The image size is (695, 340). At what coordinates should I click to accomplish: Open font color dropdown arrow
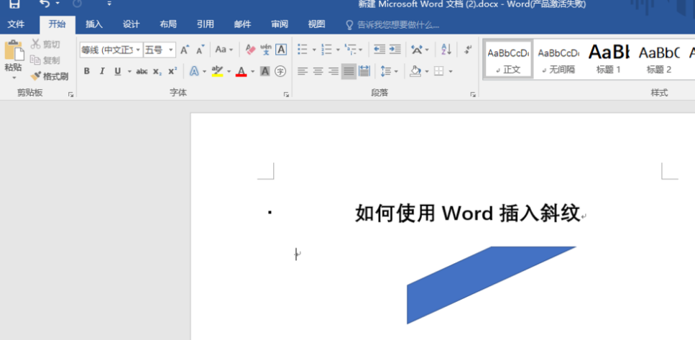pos(253,71)
